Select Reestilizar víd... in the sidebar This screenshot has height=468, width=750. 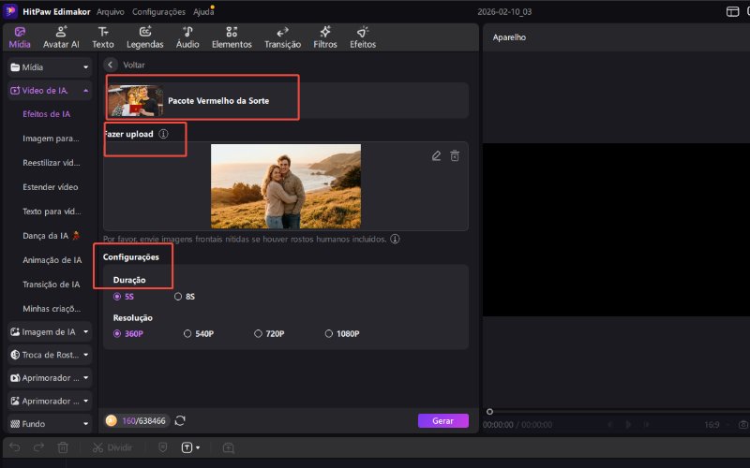pos(52,163)
